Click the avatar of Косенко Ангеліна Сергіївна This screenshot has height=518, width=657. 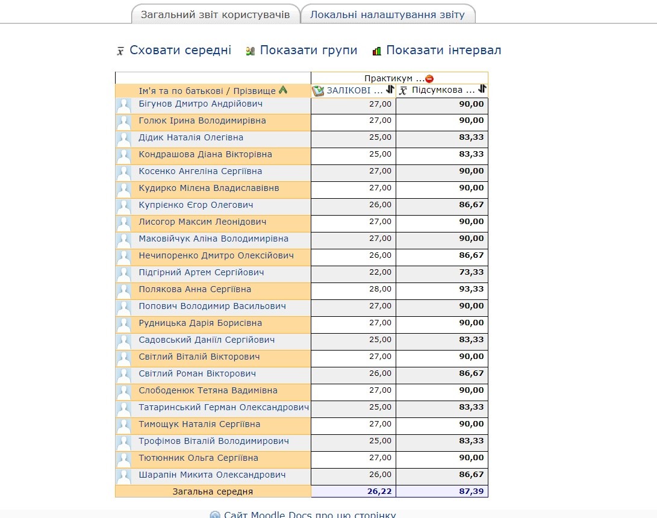124,172
